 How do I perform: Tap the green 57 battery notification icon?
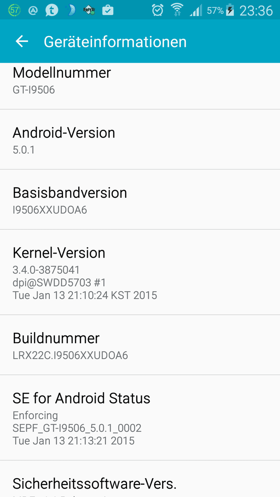(x=14, y=11)
